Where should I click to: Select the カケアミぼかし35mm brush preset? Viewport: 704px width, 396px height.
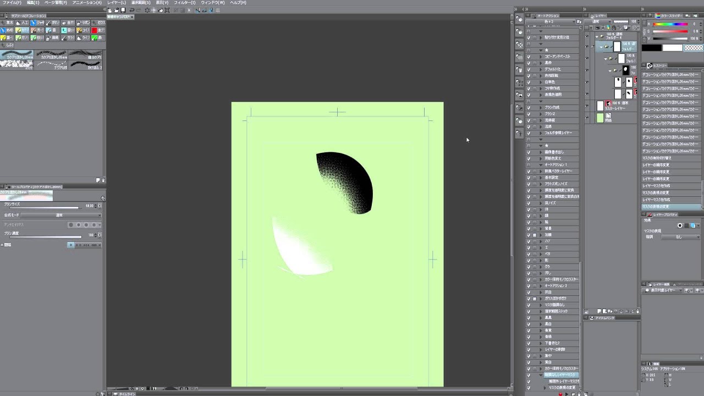click(52, 56)
